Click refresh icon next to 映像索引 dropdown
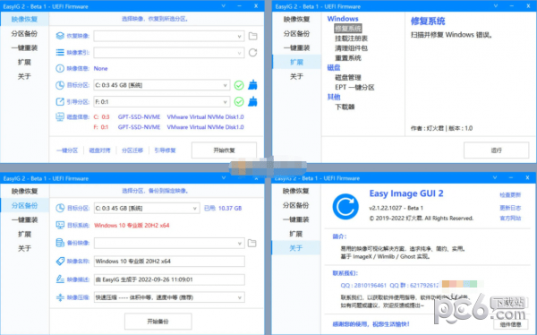Viewport: 537px width, 335px height. click(252, 53)
